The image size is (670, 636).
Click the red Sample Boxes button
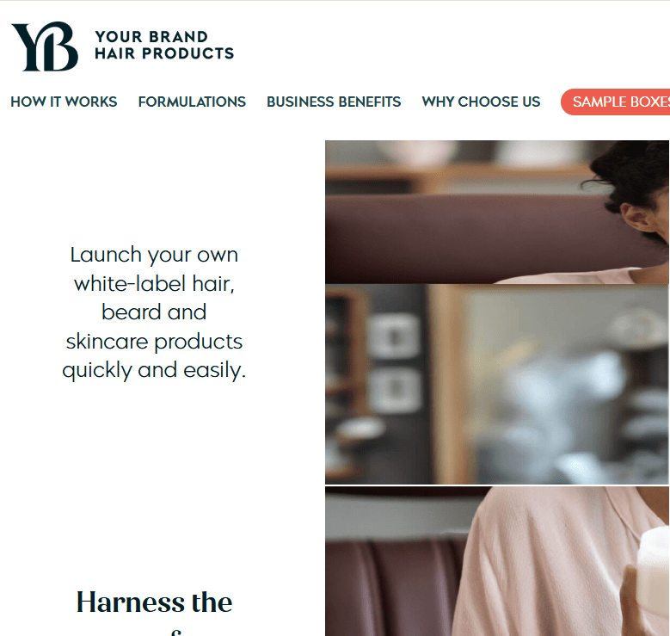616,102
